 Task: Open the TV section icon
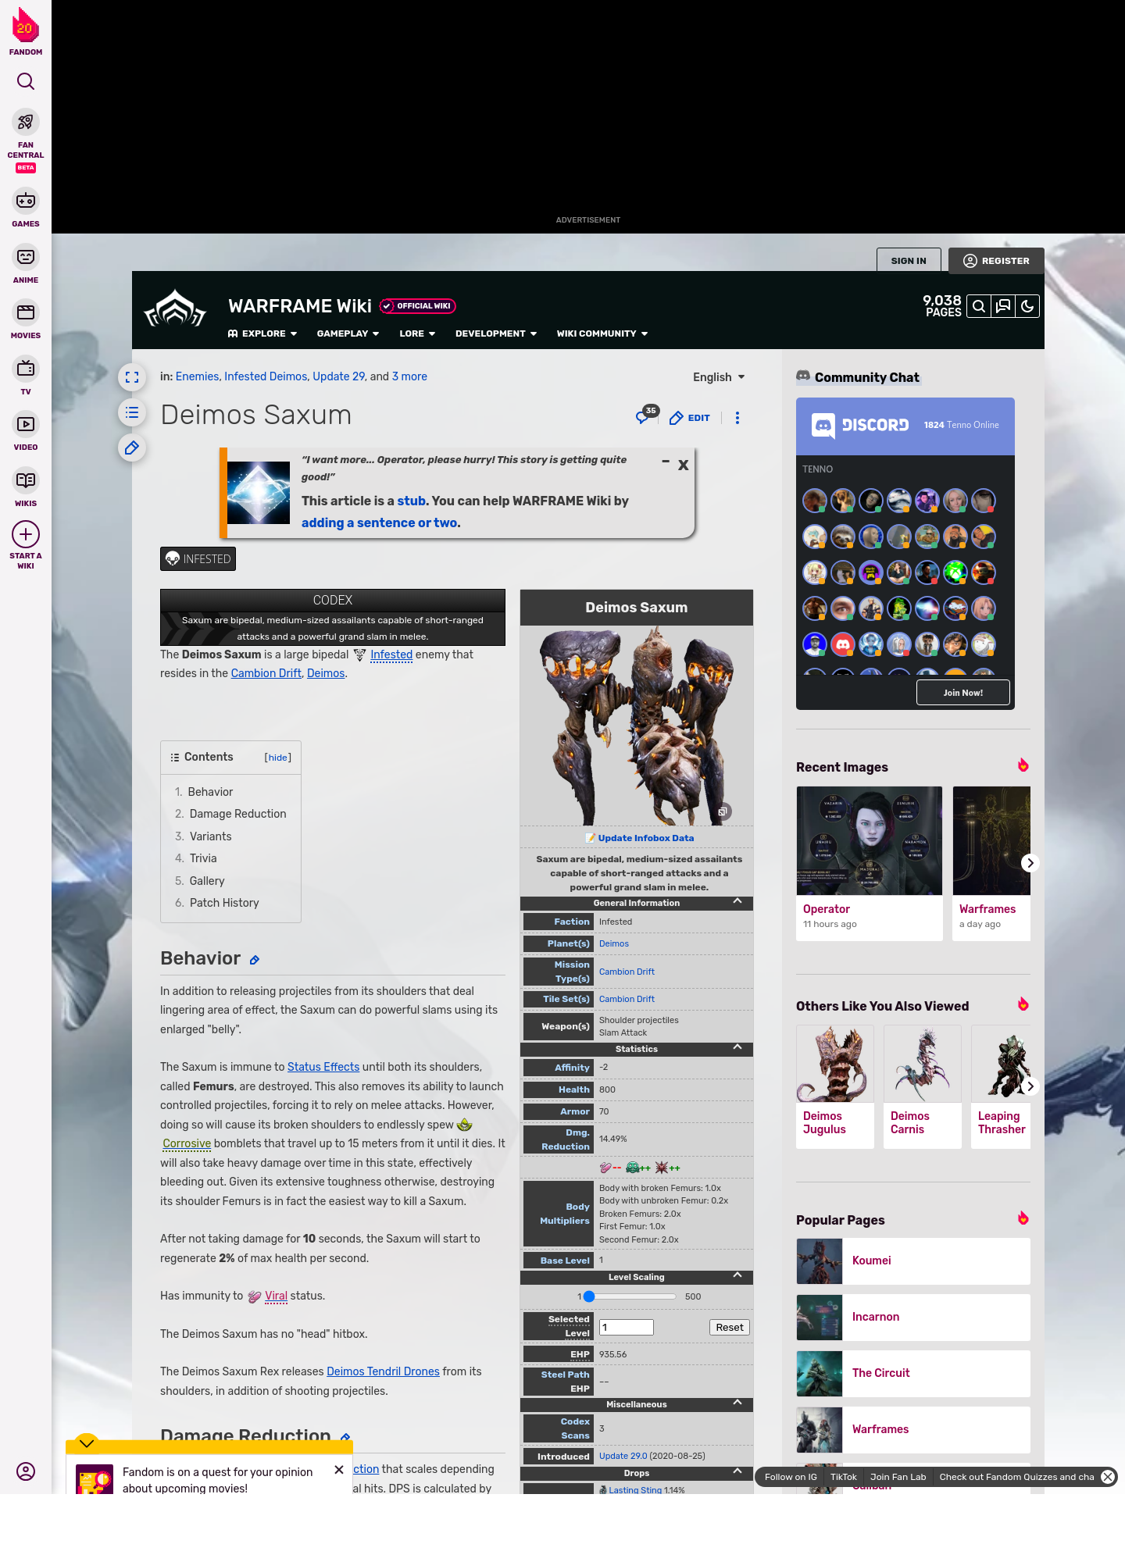pyautogui.click(x=26, y=369)
